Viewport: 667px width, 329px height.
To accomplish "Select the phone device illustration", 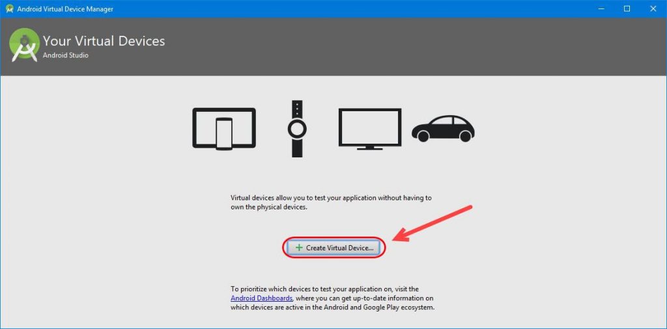I will point(224,133).
